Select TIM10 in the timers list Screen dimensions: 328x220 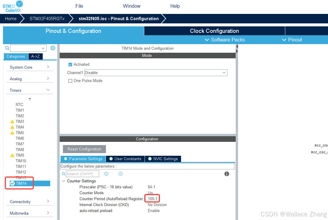tap(21, 161)
